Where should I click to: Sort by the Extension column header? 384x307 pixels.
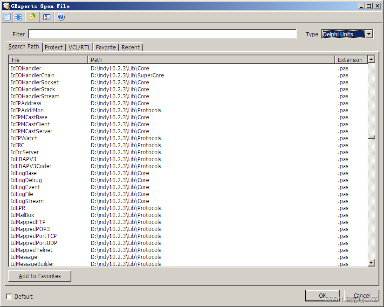(351, 60)
